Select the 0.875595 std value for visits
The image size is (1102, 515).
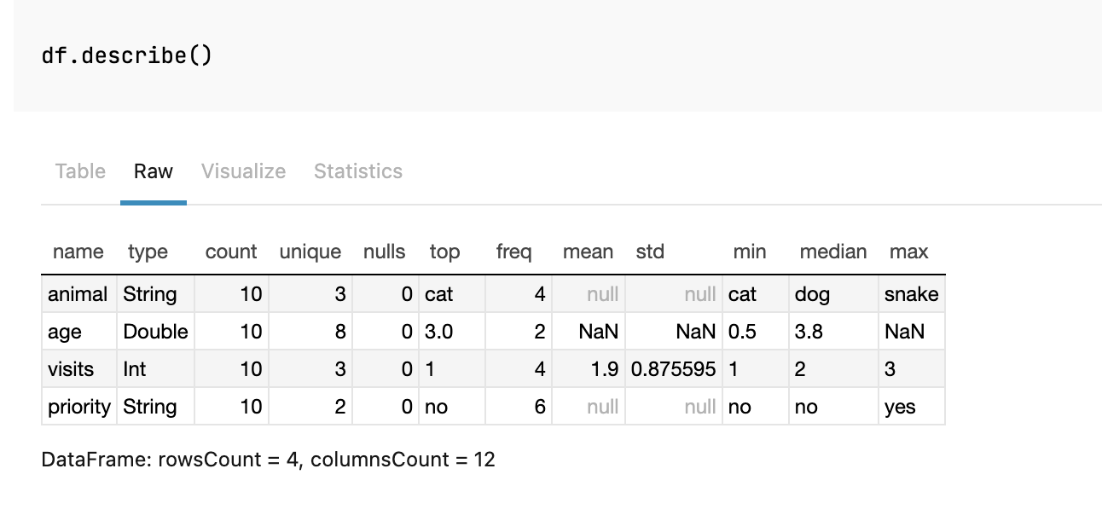click(674, 368)
